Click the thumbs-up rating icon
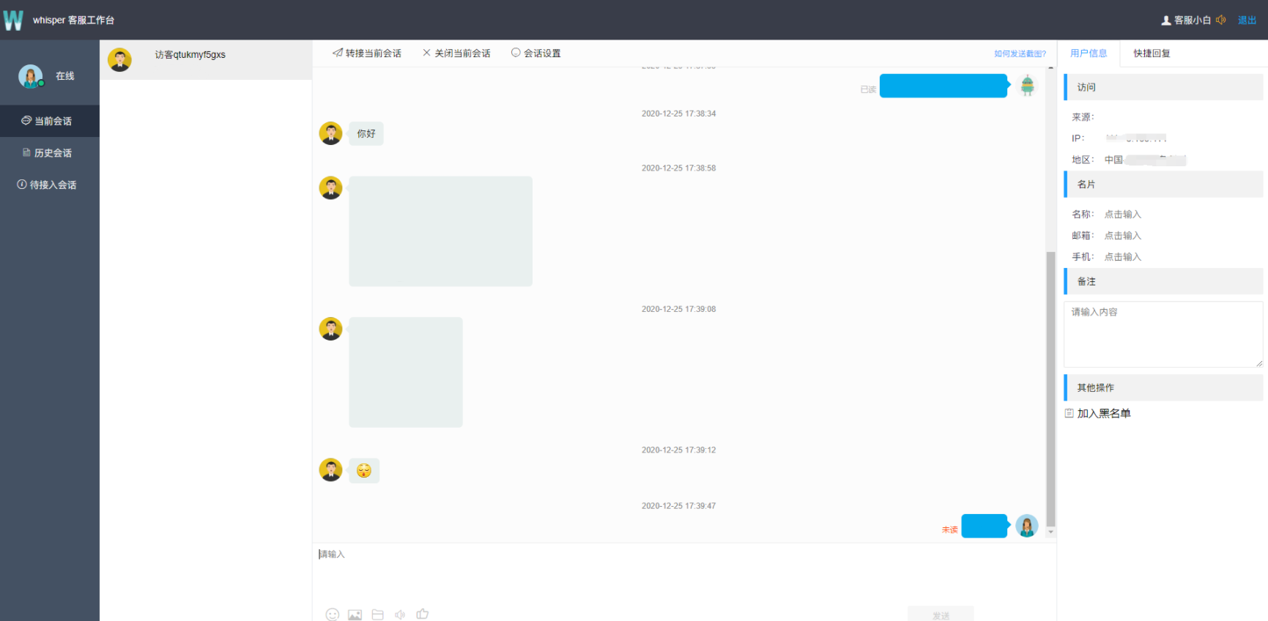The width and height of the screenshot is (1268, 621). [x=423, y=614]
